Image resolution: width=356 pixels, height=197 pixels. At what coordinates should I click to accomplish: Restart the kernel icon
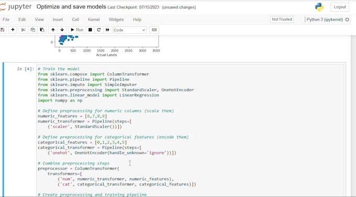[x=99, y=30]
